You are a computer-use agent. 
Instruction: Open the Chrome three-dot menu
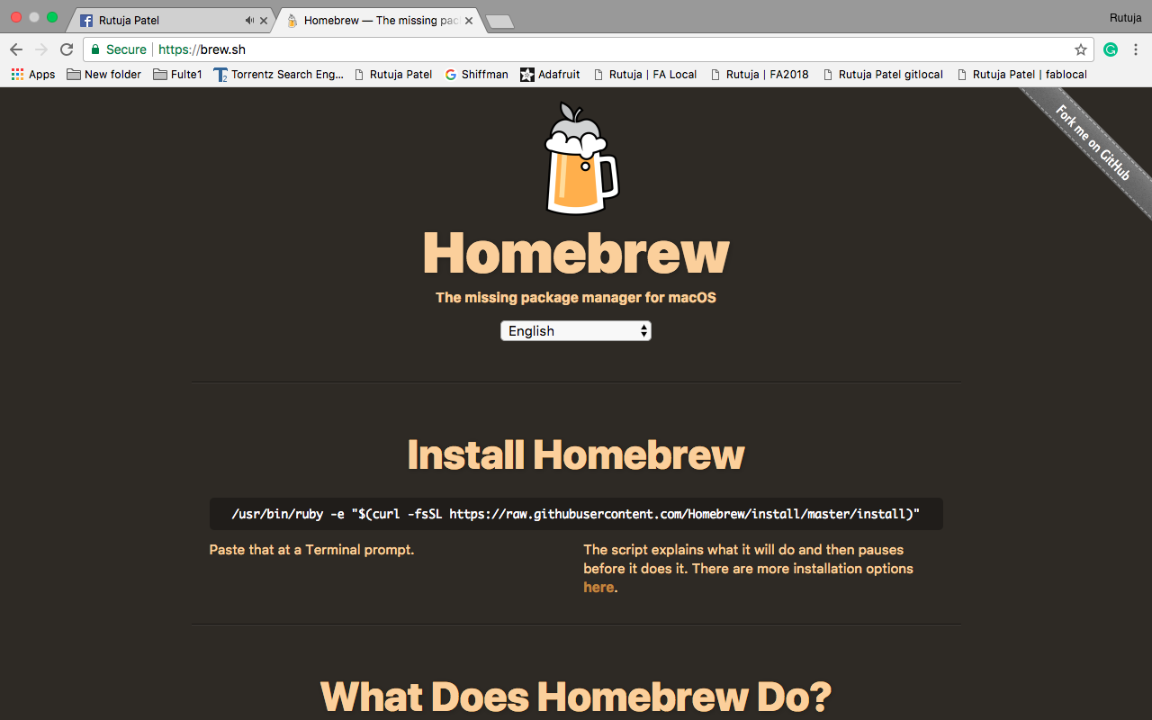[1136, 49]
